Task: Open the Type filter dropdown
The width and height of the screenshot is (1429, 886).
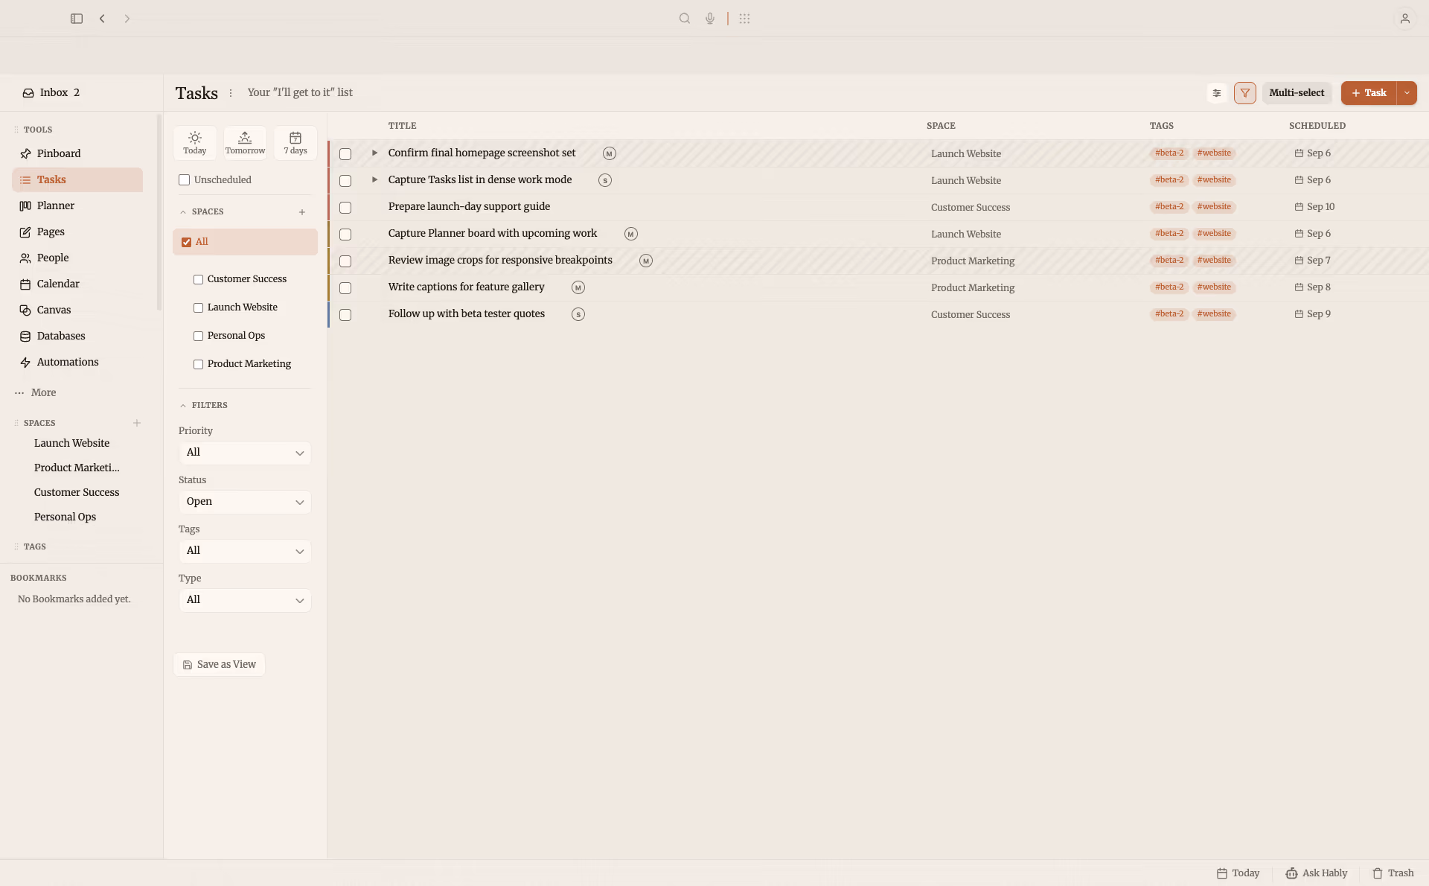Action: coord(245,600)
